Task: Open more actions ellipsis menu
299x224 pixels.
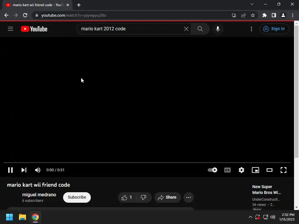Action: click(189, 197)
